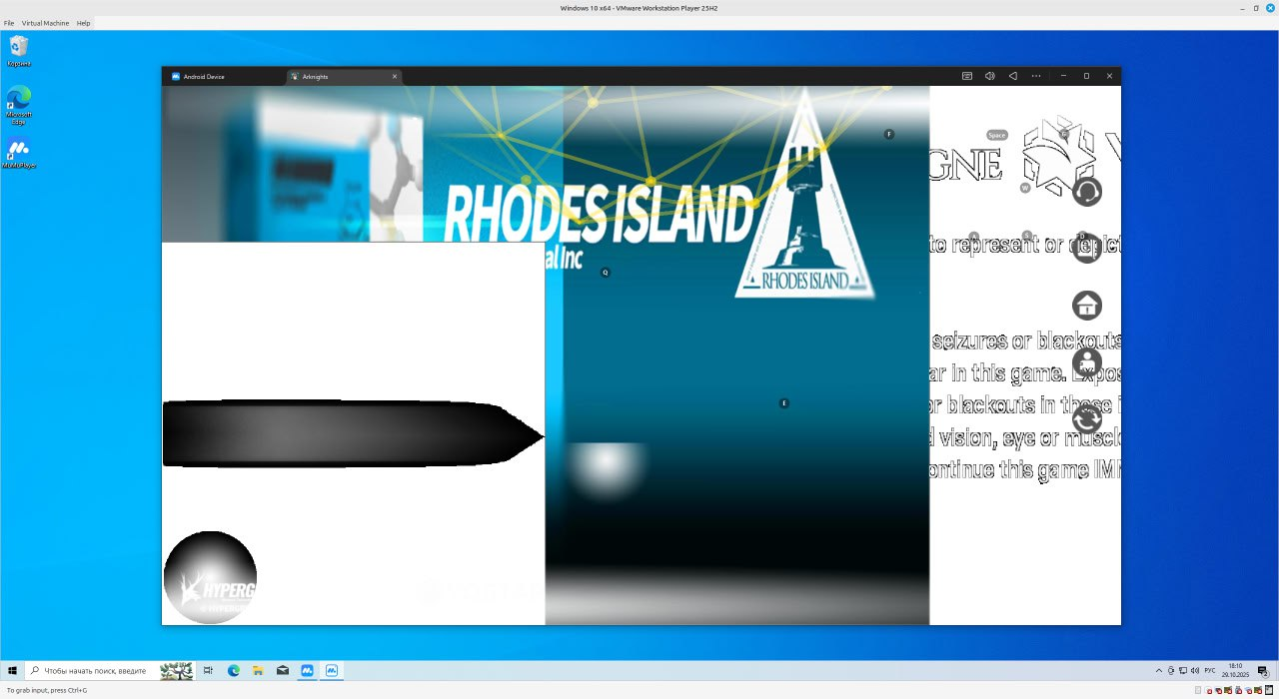
Task: Open the Virtual Machine menu
Action: pos(46,23)
